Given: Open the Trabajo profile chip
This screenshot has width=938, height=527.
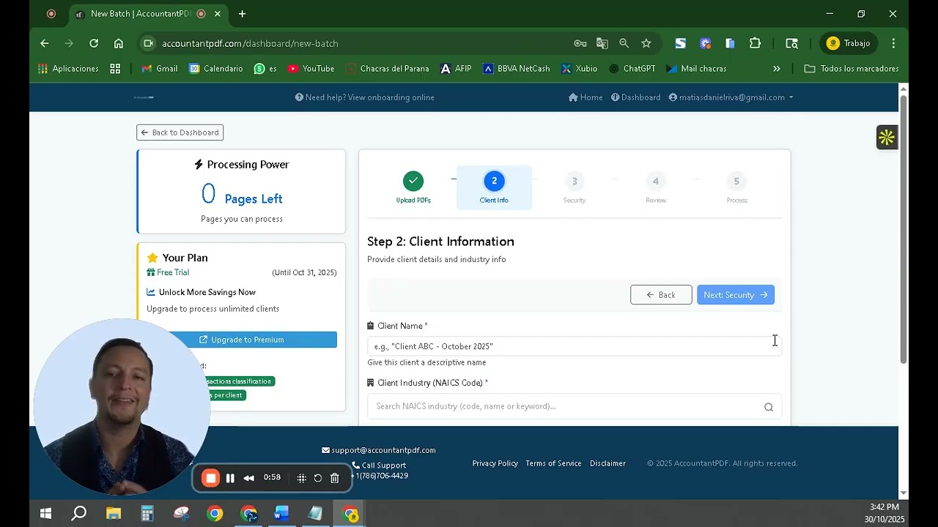Looking at the screenshot, I should (x=848, y=43).
